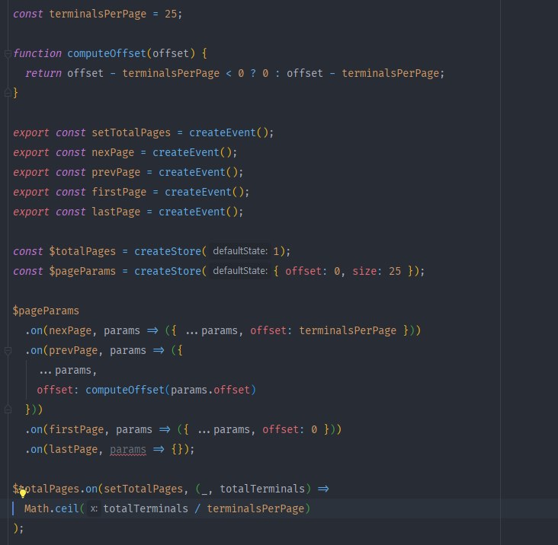Click the yellow lightbulb quick-fix icon

pyautogui.click(x=23, y=493)
